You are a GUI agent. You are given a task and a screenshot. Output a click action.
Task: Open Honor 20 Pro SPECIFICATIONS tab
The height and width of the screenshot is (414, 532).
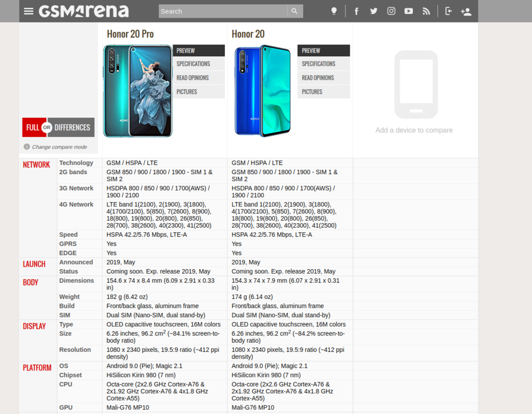(x=199, y=64)
